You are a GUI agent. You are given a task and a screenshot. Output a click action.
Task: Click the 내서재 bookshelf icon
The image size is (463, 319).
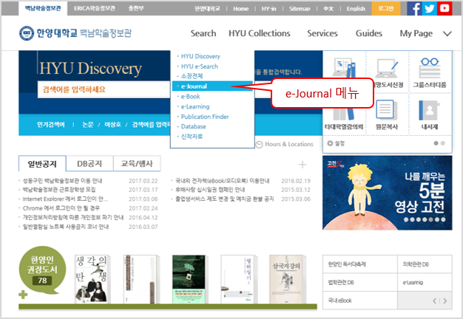[x=430, y=111]
